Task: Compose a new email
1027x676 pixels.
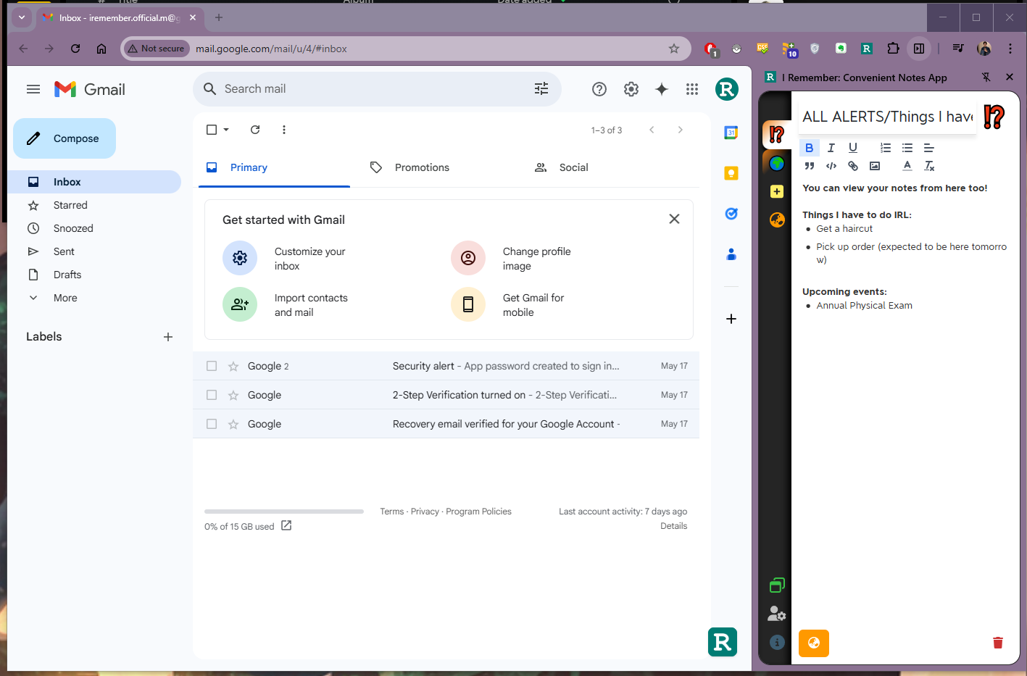Action: pyautogui.click(x=65, y=138)
